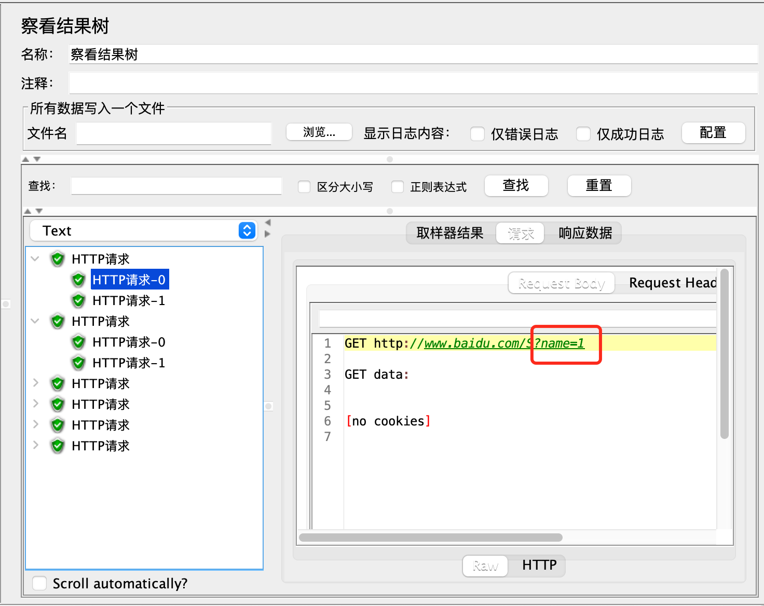764x606 pixels.
Task: Switch to 响应数据 tab
Action: point(585,233)
